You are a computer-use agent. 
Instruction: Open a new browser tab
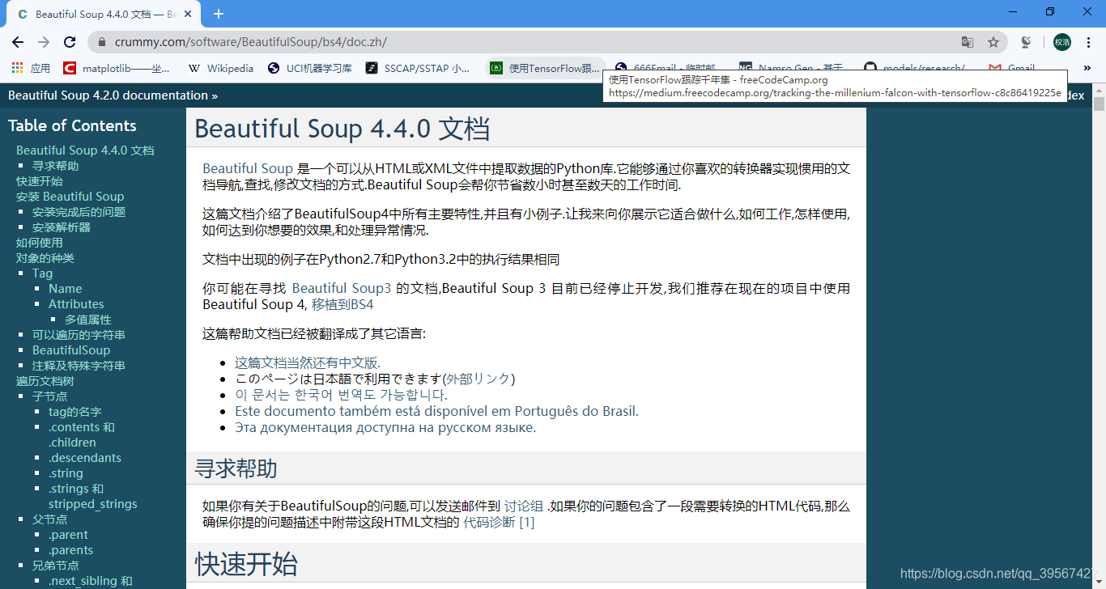(219, 14)
